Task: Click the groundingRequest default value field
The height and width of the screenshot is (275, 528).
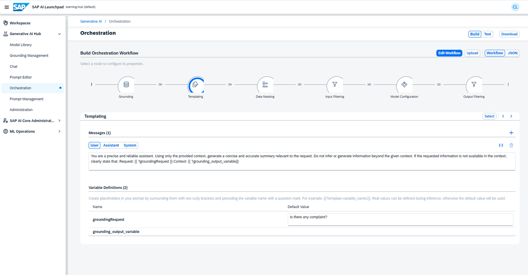Action: 400,219
